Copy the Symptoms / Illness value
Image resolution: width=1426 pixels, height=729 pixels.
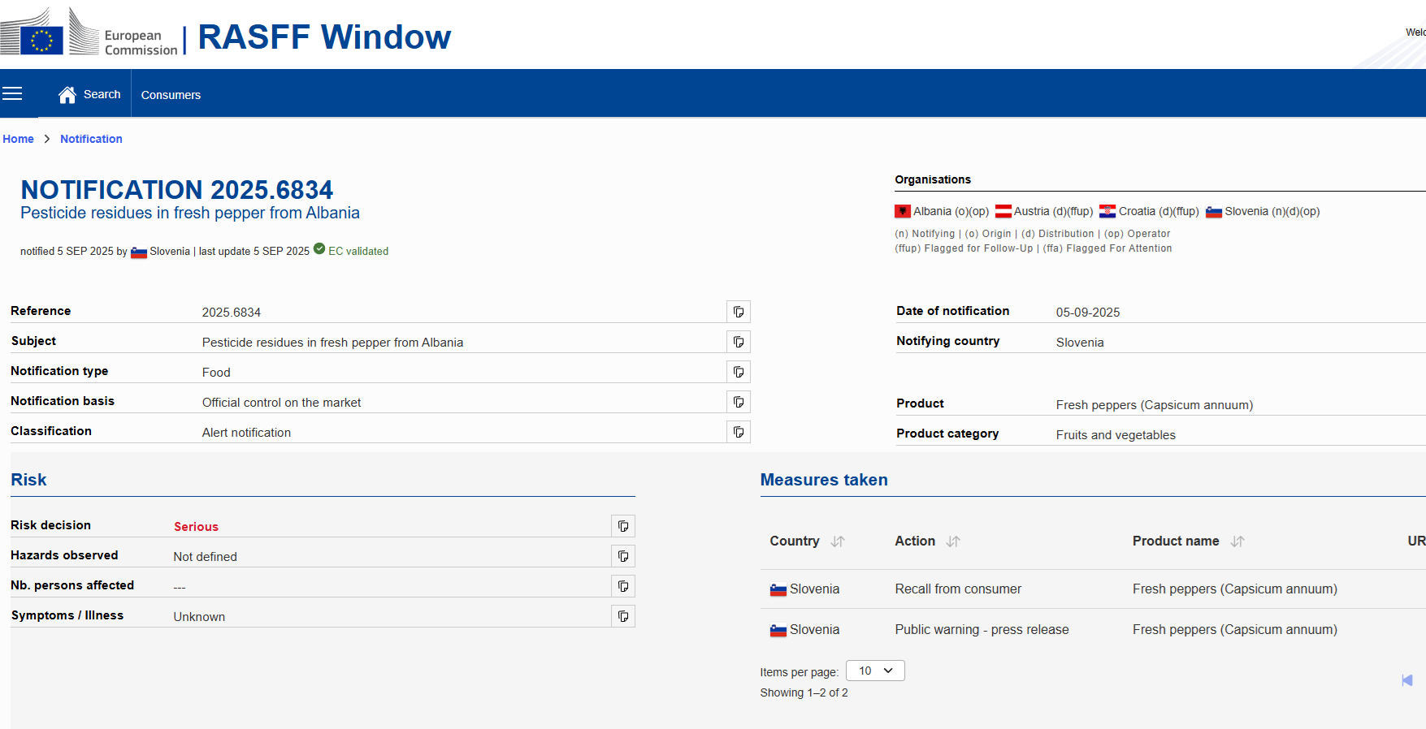(622, 616)
